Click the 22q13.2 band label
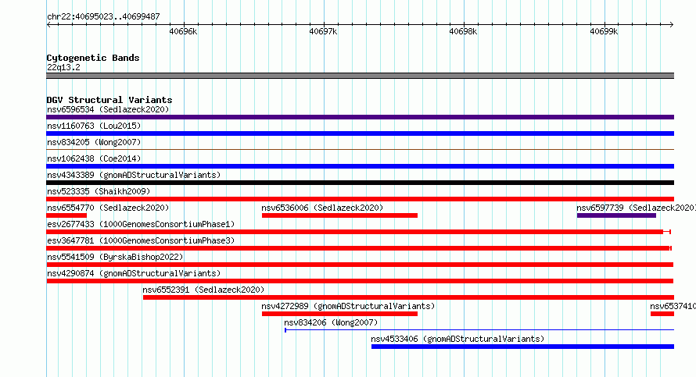Screen dimensions: 696x377 pyautogui.click(x=63, y=67)
